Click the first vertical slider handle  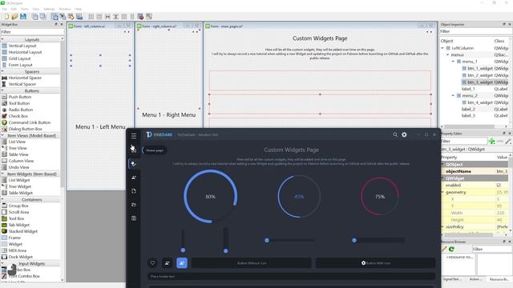pyautogui.click(x=183, y=250)
